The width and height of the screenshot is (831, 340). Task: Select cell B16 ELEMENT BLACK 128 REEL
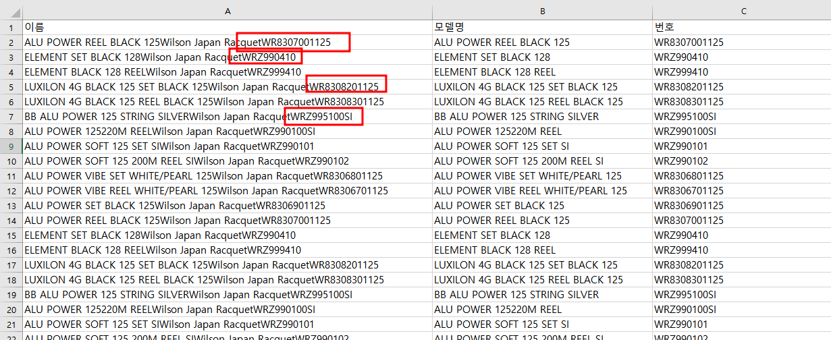542,250
